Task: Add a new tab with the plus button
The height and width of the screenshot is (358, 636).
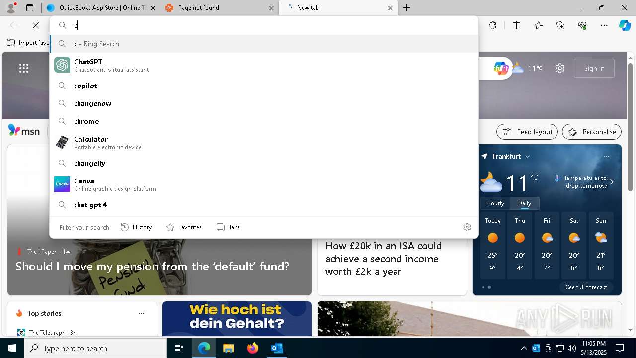Action: [406, 8]
